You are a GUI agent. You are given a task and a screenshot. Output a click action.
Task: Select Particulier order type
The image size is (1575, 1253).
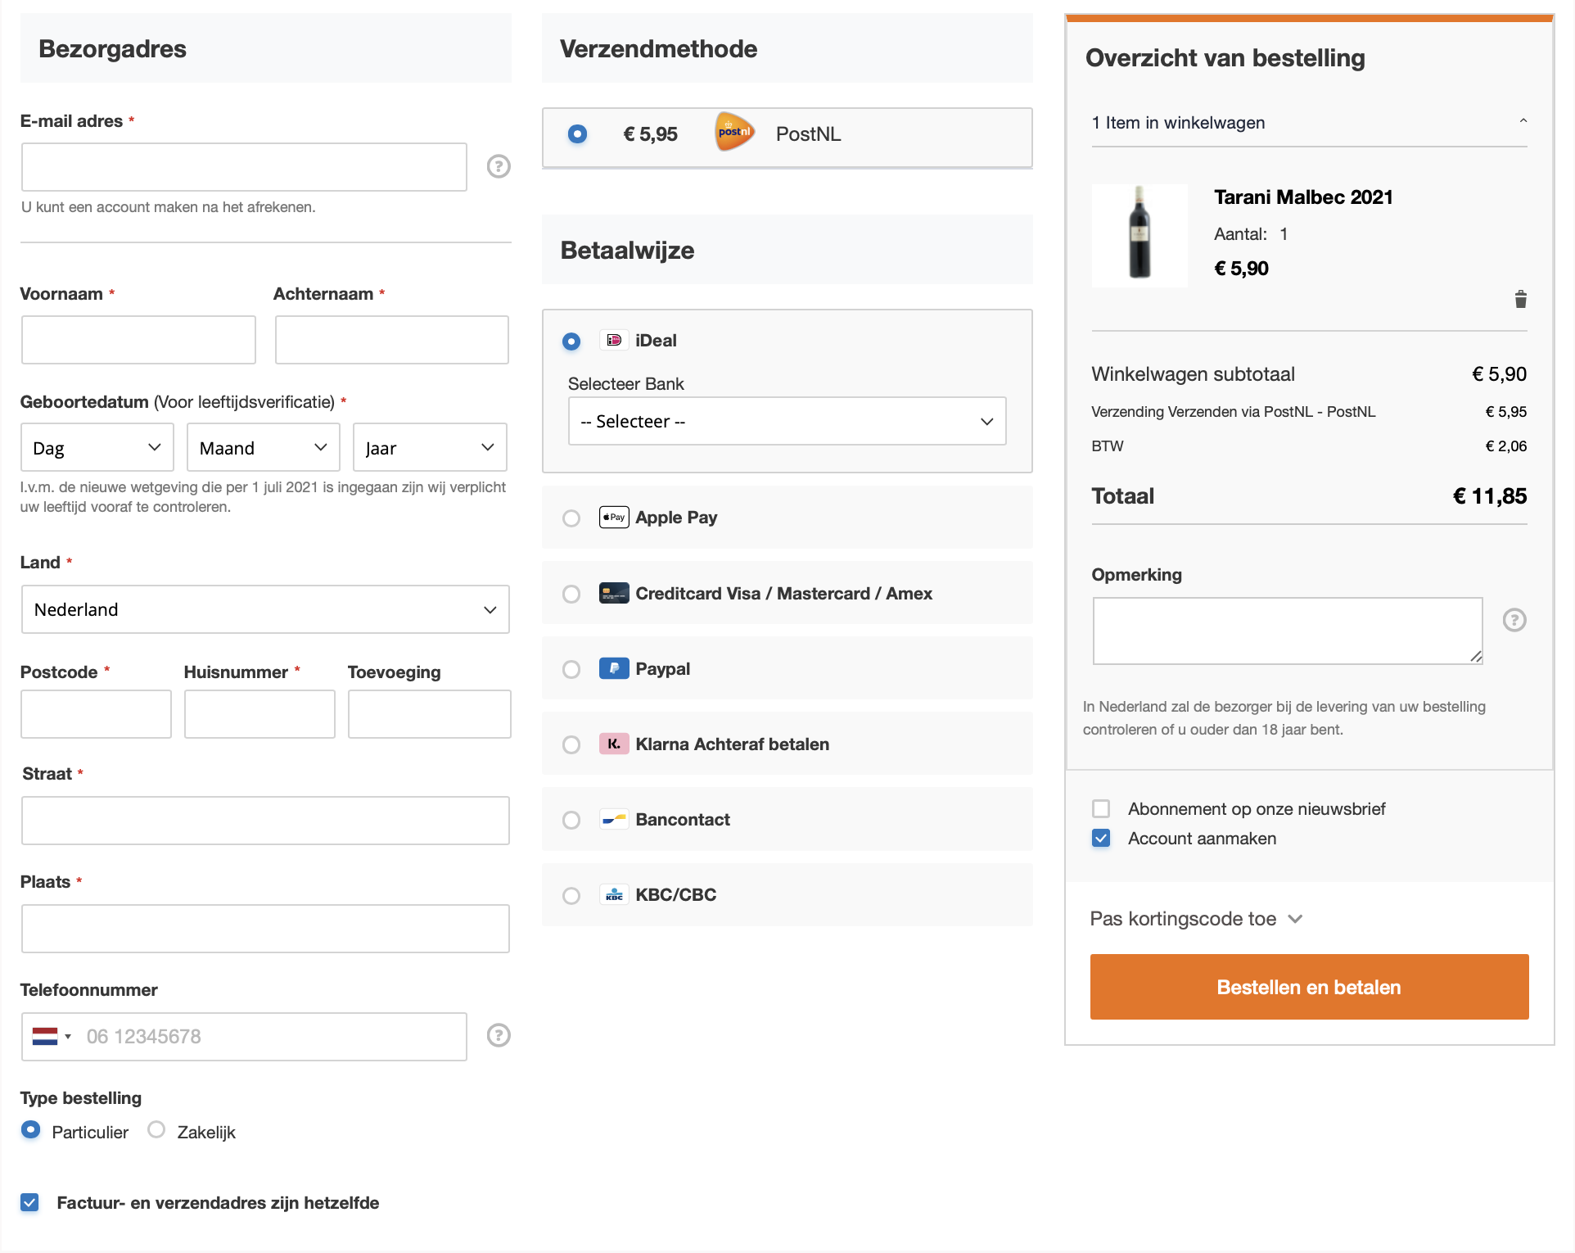click(30, 1130)
